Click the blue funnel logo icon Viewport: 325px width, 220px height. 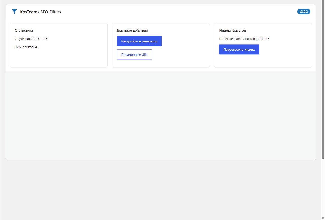point(14,11)
